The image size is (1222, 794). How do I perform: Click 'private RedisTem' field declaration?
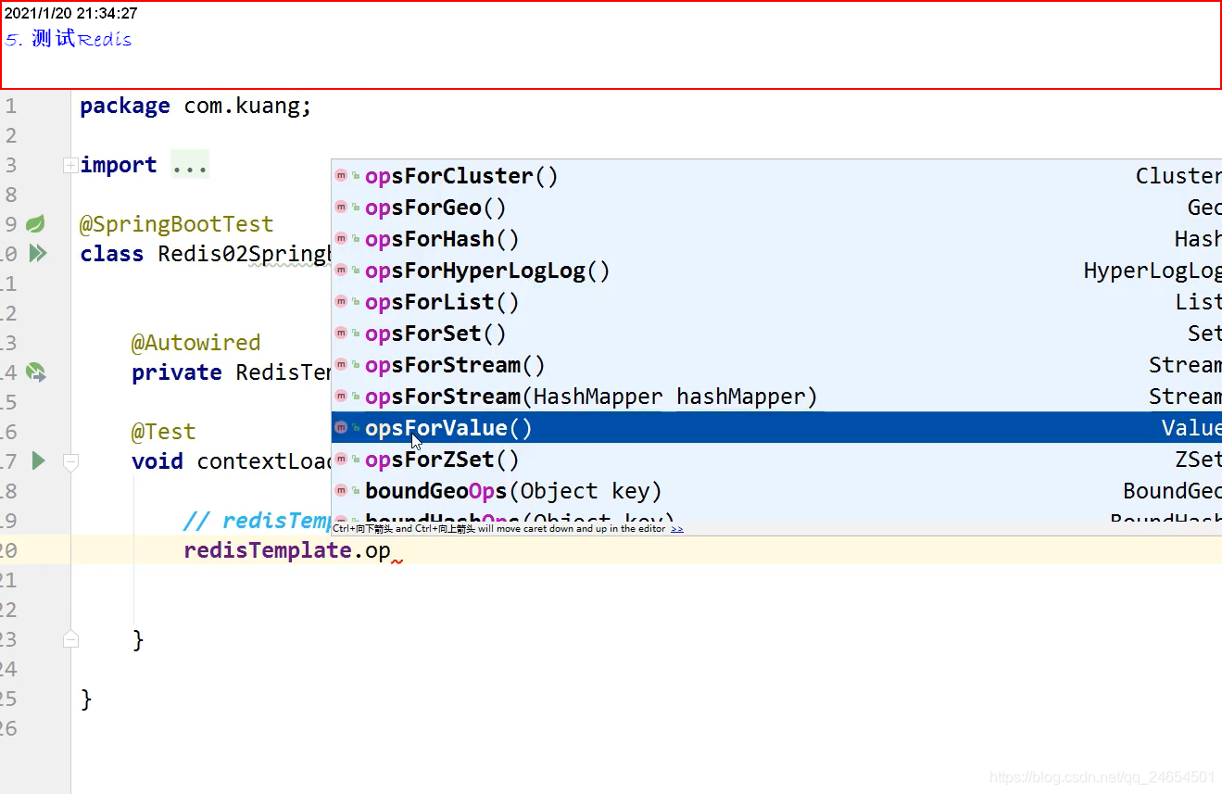click(x=232, y=372)
